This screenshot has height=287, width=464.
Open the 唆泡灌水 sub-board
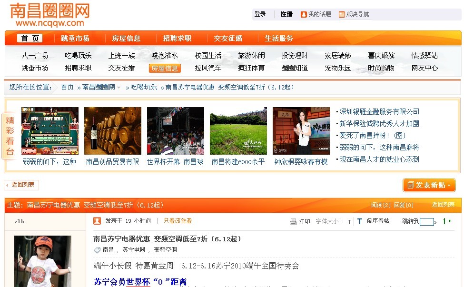165,56
